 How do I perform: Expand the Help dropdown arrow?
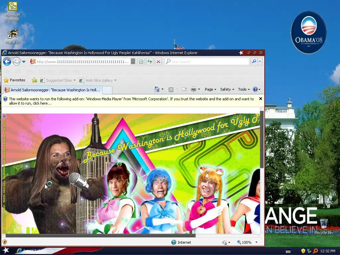[259, 89]
